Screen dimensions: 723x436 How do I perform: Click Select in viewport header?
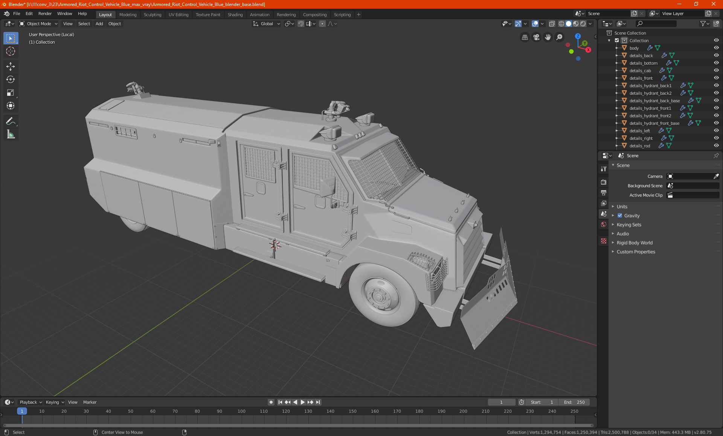[x=84, y=24]
